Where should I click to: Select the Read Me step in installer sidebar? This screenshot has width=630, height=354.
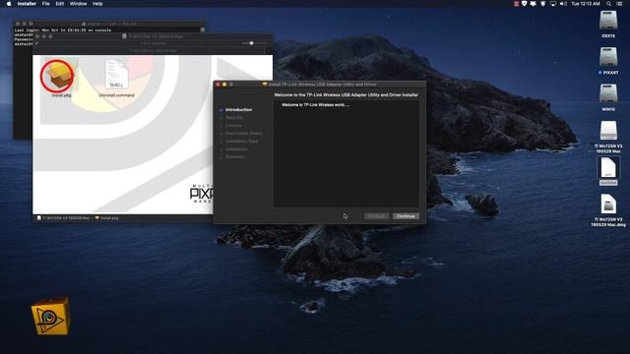pos(234,118)
